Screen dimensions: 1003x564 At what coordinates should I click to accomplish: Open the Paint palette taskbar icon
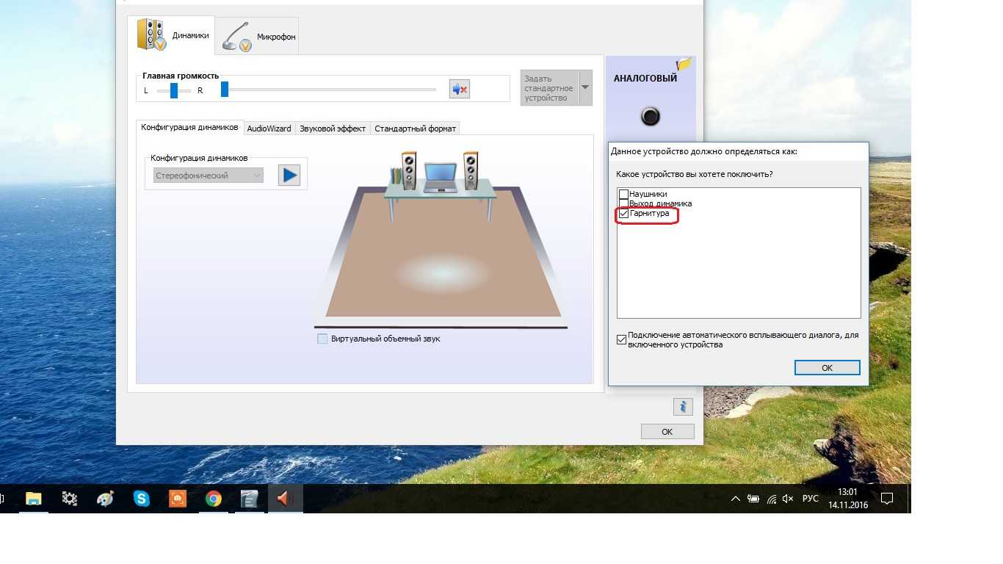(x=106, y=499)
